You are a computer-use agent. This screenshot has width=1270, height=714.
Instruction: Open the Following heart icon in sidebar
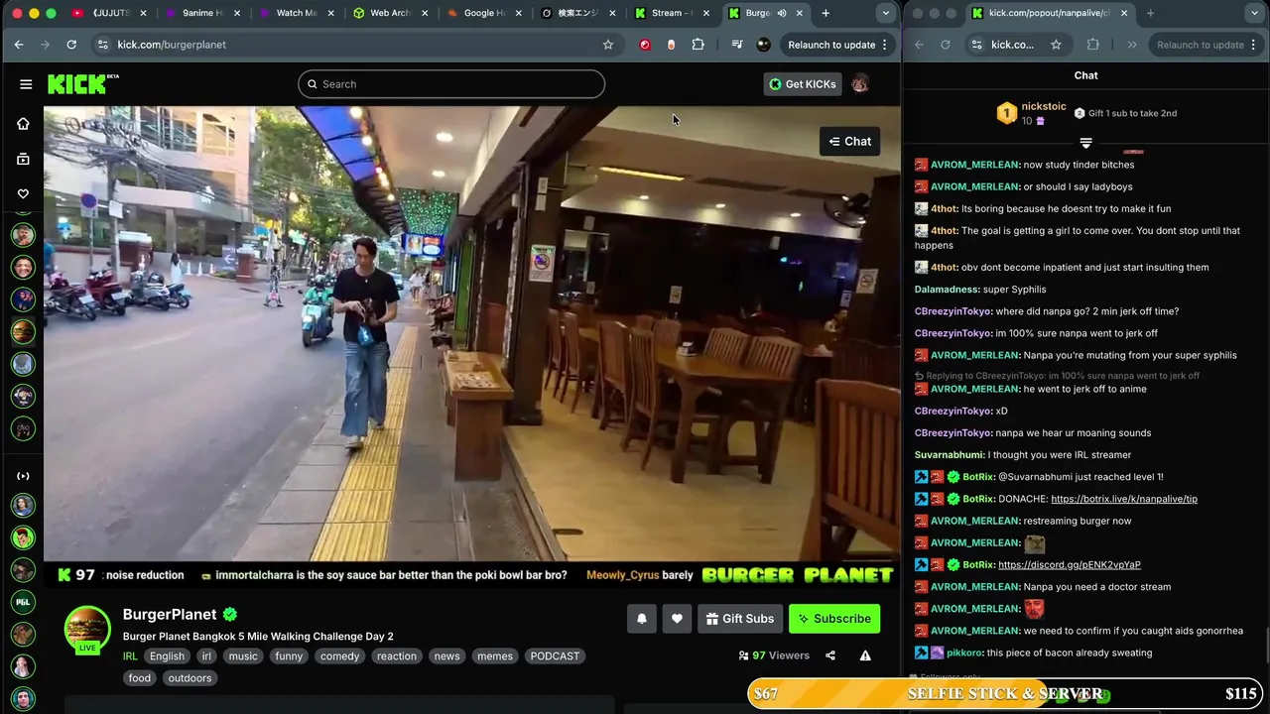[23, 193]
